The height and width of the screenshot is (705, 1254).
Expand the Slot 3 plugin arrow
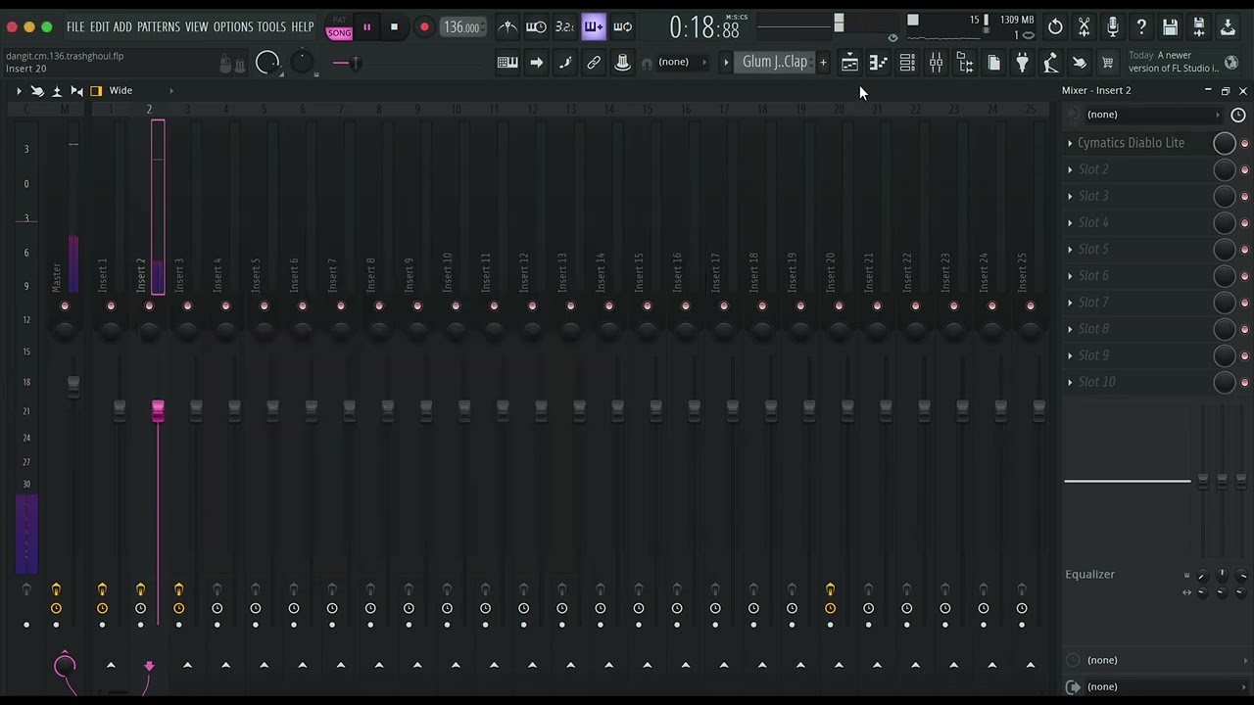click(1070, 196)
